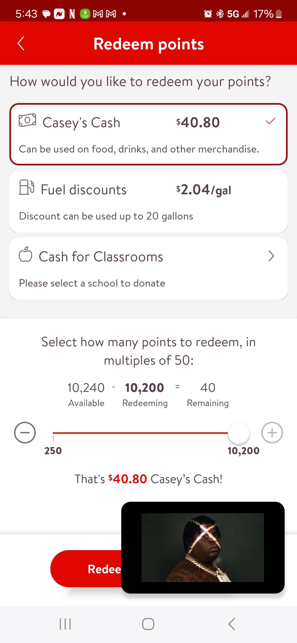
Task: Click the points slider handle
Action: tap(239, 433)
